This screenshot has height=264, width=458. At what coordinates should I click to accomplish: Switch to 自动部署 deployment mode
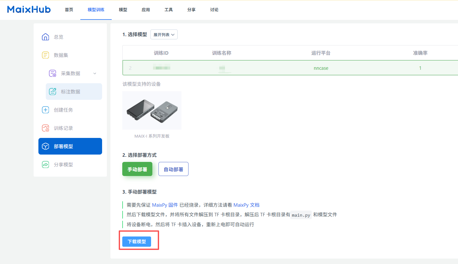pyautogui.click(x=173, y=169)
